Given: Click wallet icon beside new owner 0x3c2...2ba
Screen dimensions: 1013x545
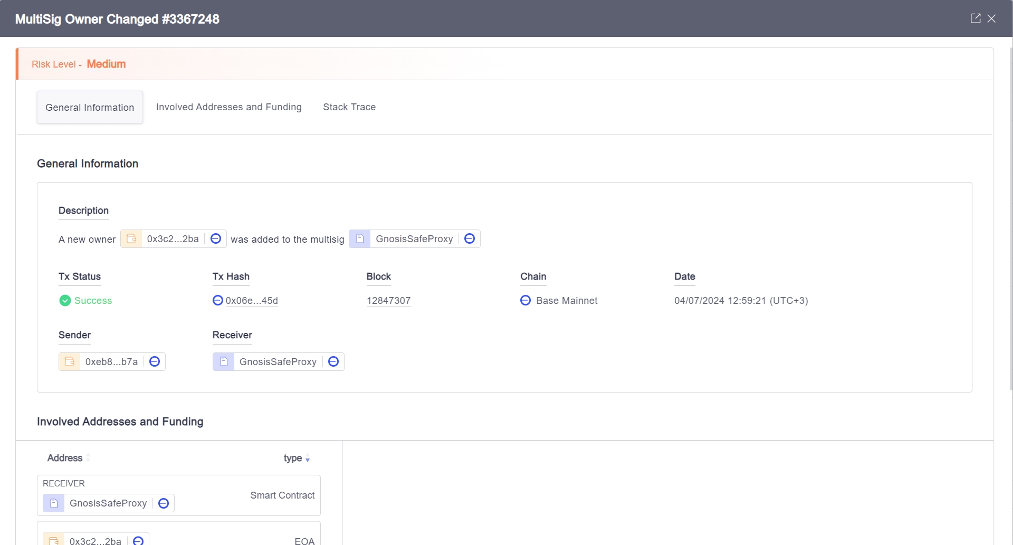Looking at the screenshot, I should [131, 239].
